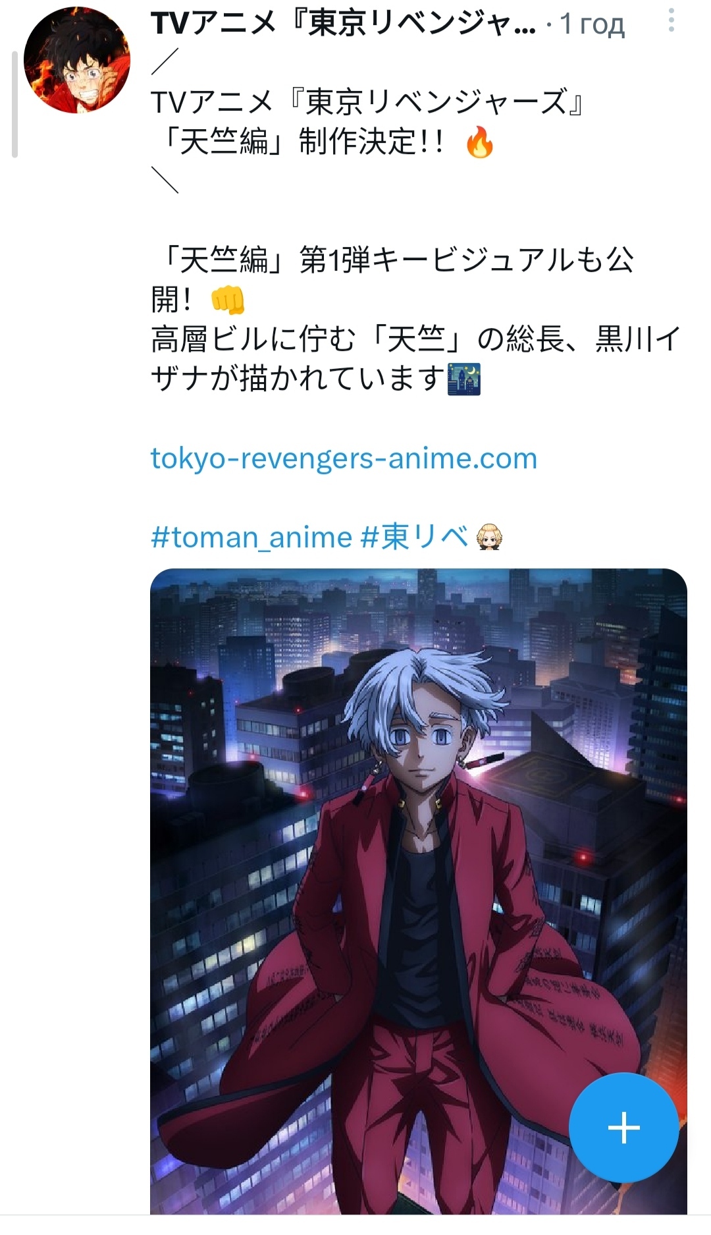
Task: Open the TVアニメ『東京リベンジャ… account name
Action: click(343, 24)
